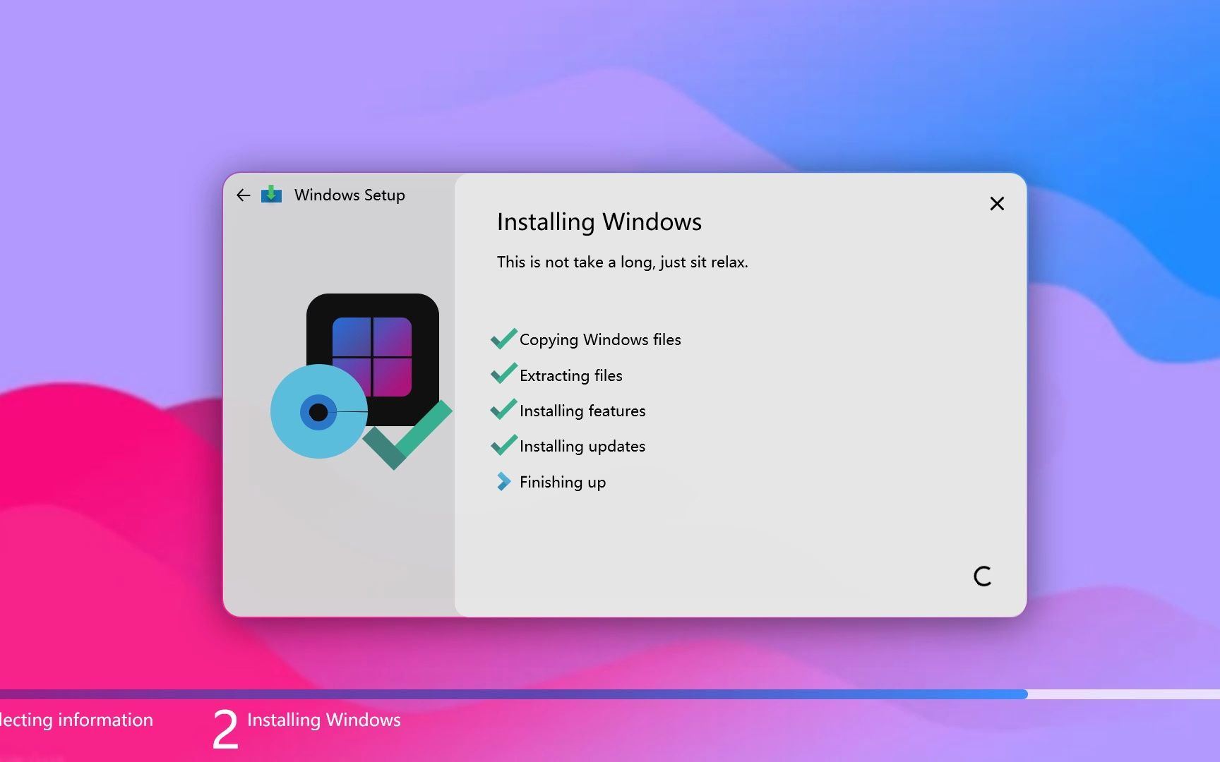
Task: Select the Copying Windows files step label
Action: coord(600,339)
